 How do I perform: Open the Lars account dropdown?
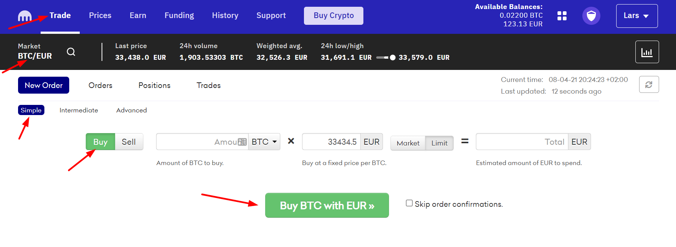point(637,16)
